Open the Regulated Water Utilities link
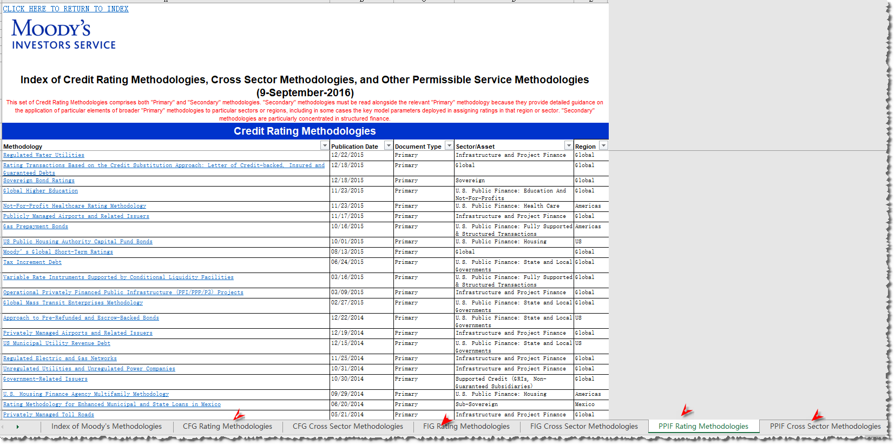Viewport: 895px width, 445px height. 44,155
